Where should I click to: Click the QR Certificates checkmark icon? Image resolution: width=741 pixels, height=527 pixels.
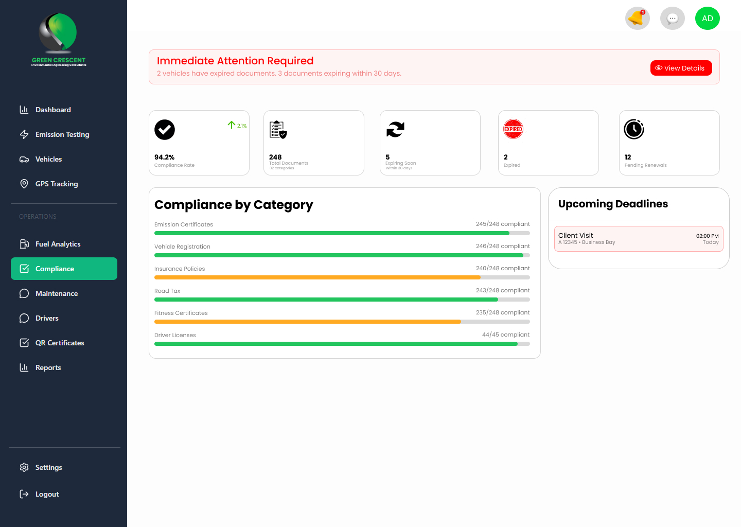[24, 342]
